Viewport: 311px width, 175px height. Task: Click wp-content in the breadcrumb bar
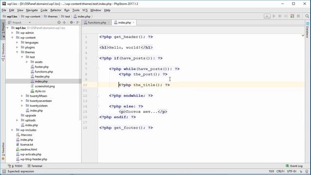pyautogui.click(x=31, y=17)
